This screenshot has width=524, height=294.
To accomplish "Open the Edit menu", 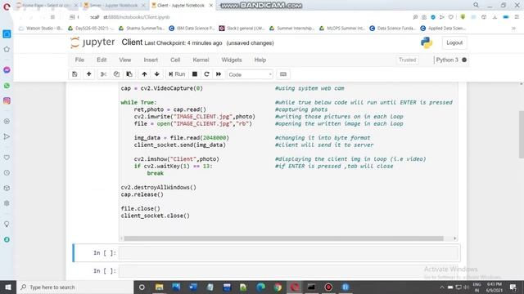I will [102, 60].
